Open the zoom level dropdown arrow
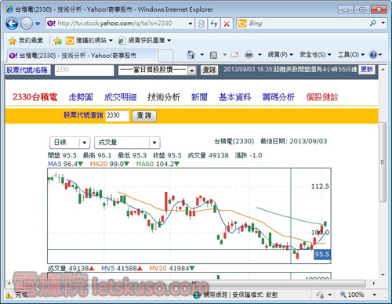This screenshot has height=304, width=392. coord(375,295)
